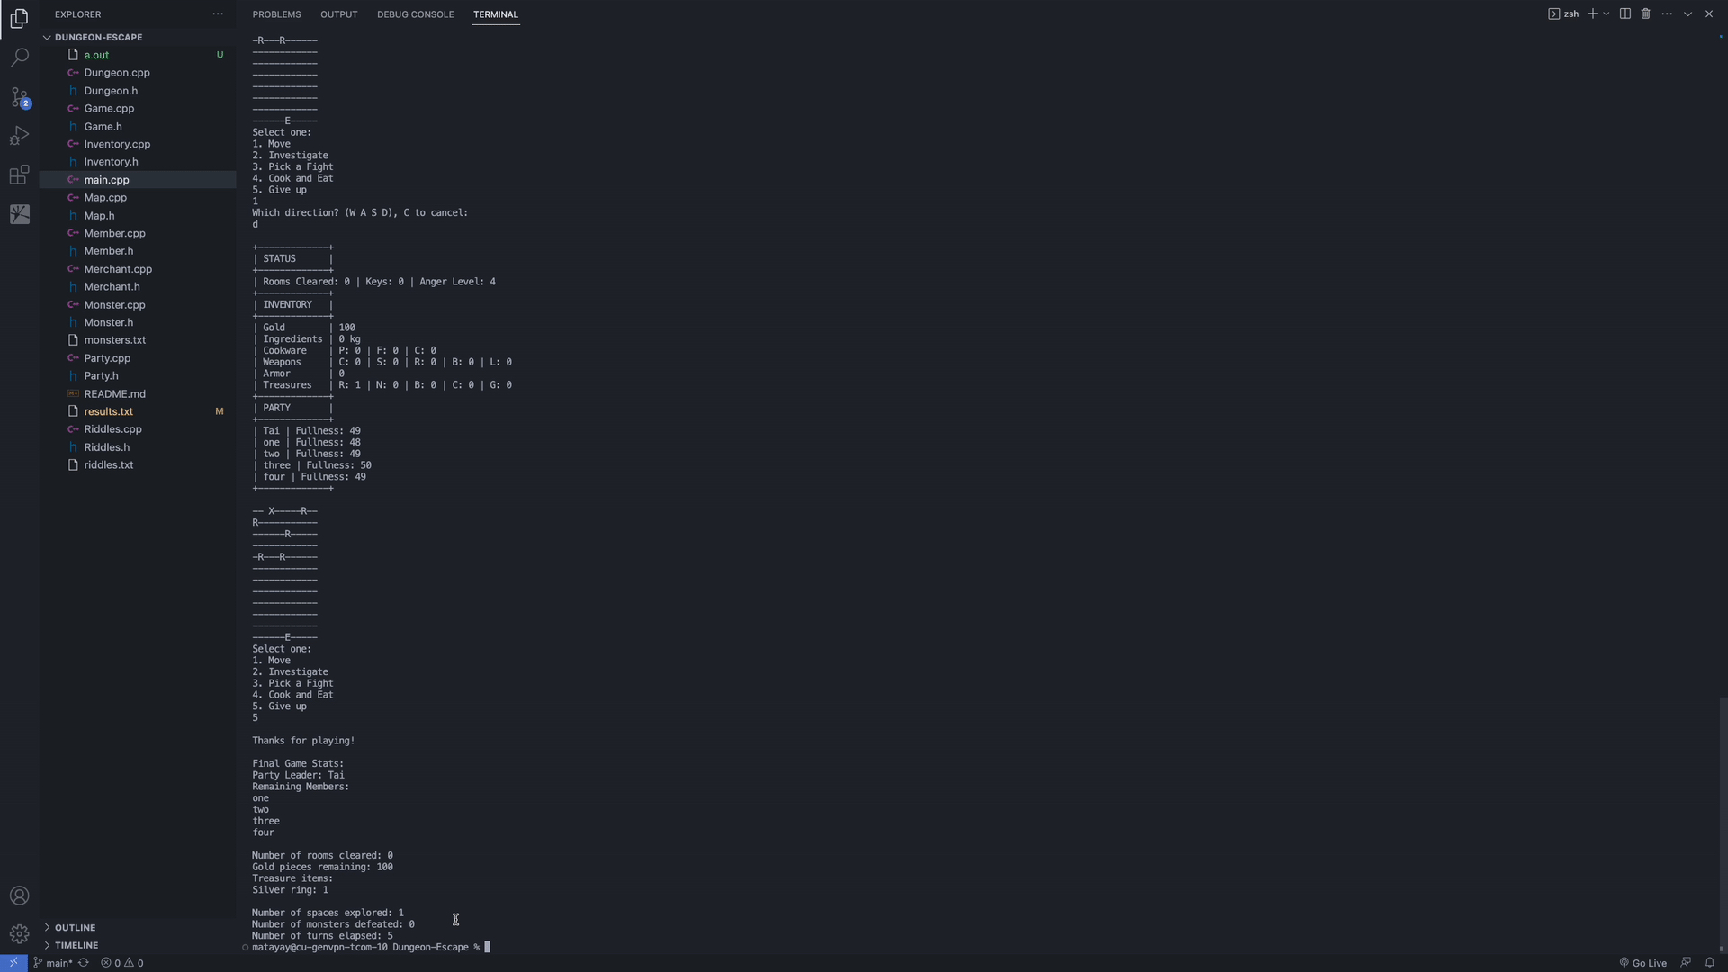The image size is (1728, 972).
Task: Switch to the DEBUG CONSOLE tab
Action: (415, 14)
